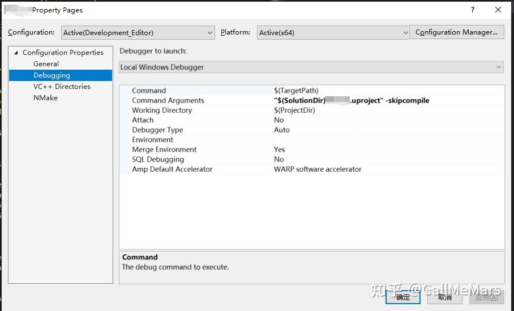The width and height of the screenshot is (514, 311).
Task: Click the WARP software accelerator value
Action: click(x=318, y=169)
